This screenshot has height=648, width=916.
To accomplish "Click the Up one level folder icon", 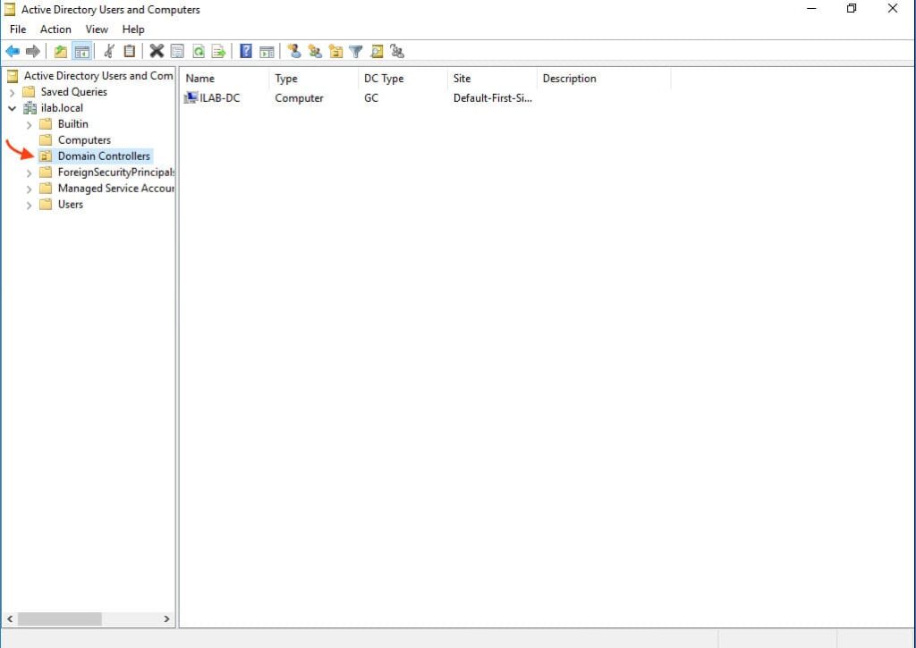I will pyautogui.click(x=61, y=52).
